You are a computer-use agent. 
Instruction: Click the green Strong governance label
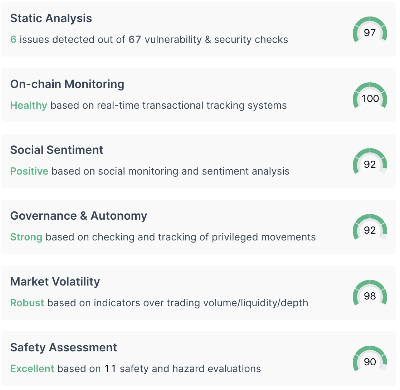pos(26,237)
